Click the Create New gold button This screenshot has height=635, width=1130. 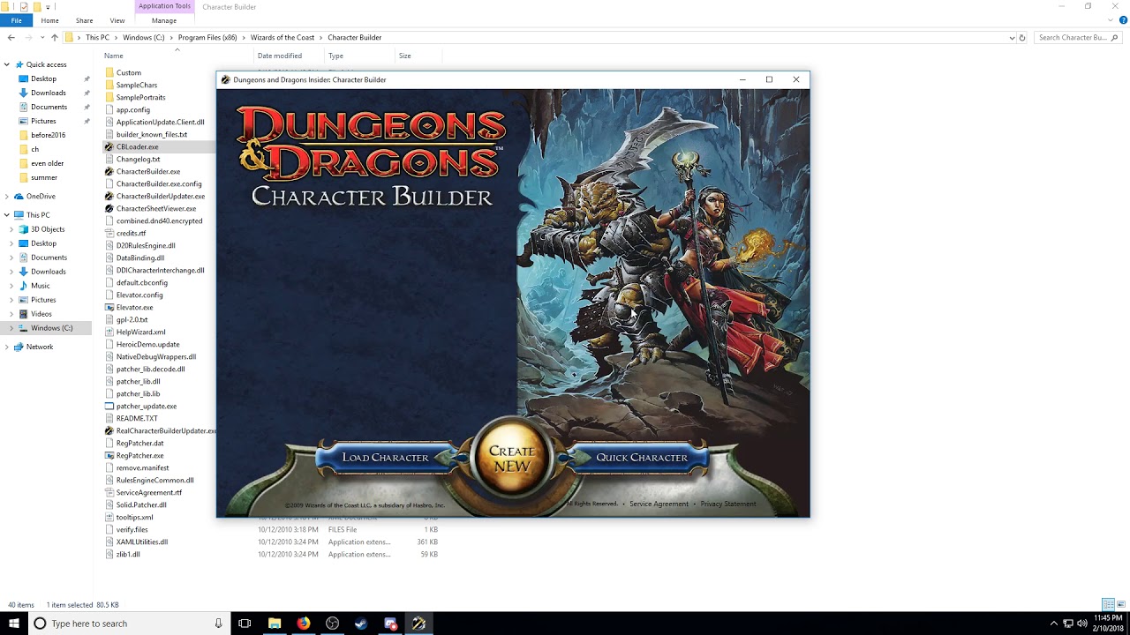[x=512, y=458]
